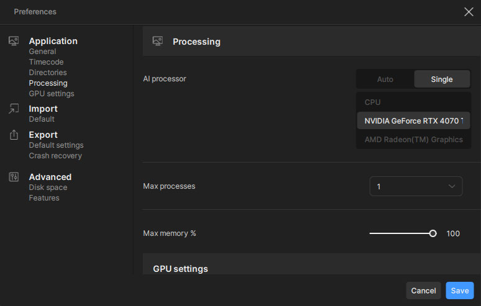Image resolution: width=481 pixels, height=306 pixels.
Task: Open Disk space under Advanced
Action: point(48,187)
